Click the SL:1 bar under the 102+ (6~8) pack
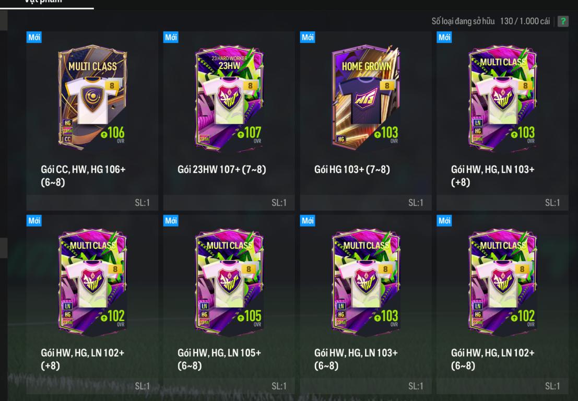578x401 pixels. click(502, 386)
